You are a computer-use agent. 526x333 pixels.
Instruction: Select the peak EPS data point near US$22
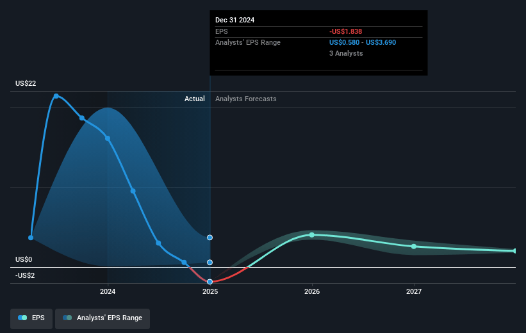pyautogui.click(x=56, y=96)
